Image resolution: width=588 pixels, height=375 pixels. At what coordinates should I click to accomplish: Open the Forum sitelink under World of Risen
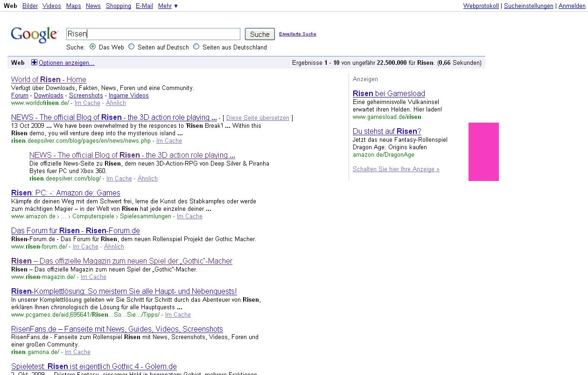tap(20, 95)
